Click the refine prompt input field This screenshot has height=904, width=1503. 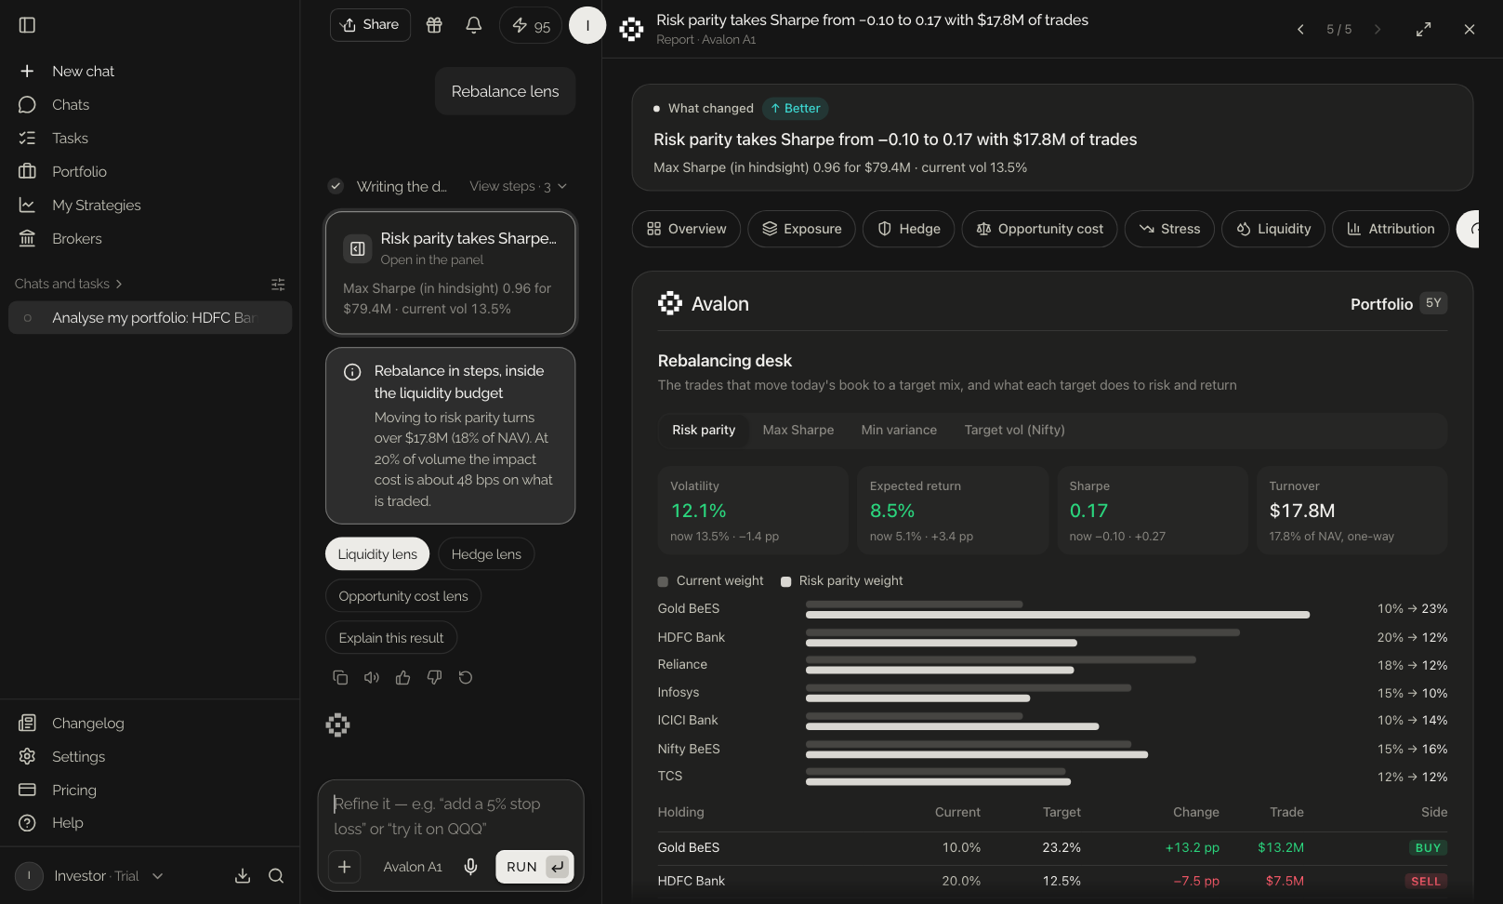[x=451, y=816]
